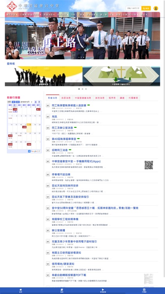Expand the 有關主日使用籃球場須知 item
Viewport: 165px width, 294px height.
[48, 252]
